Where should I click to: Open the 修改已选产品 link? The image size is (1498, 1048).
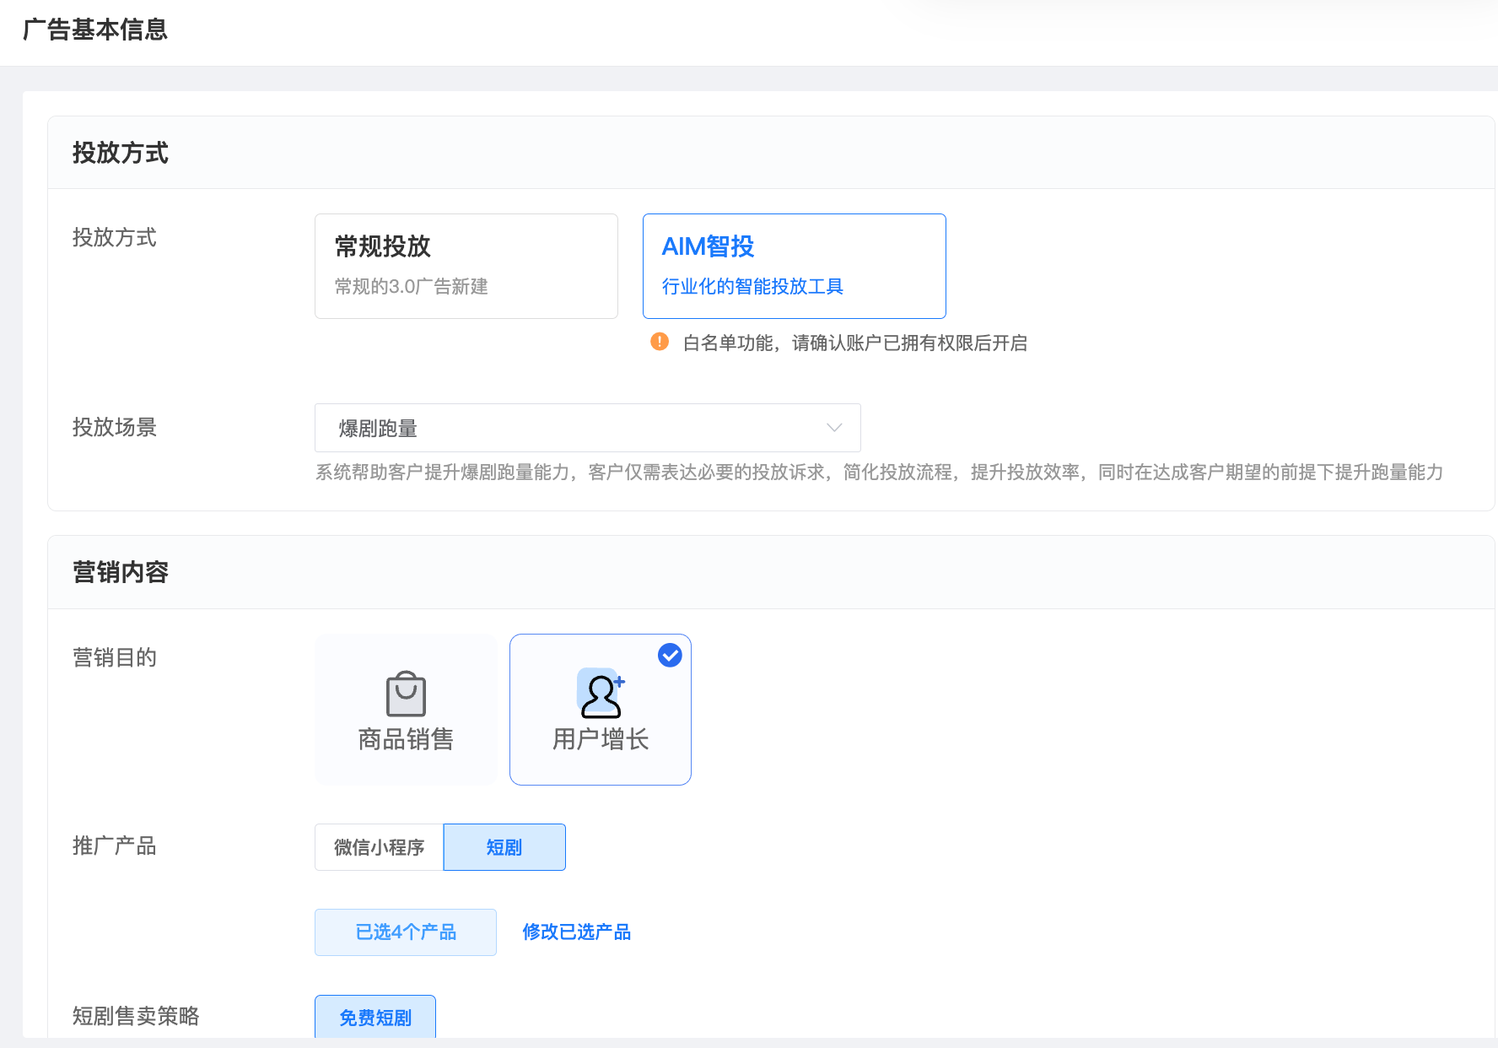(577, 932)
